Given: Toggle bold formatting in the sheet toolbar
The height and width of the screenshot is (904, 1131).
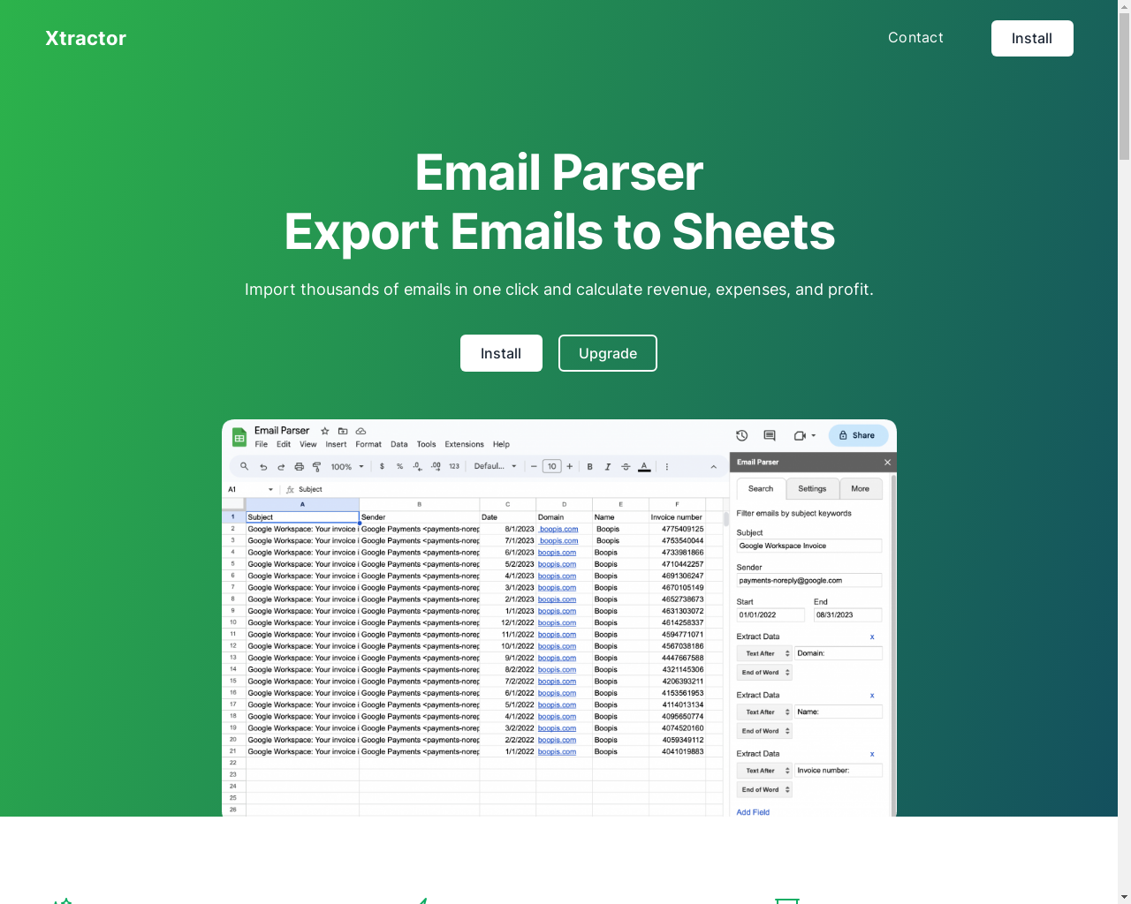Looking at the screenshot, I should [590, 466].
